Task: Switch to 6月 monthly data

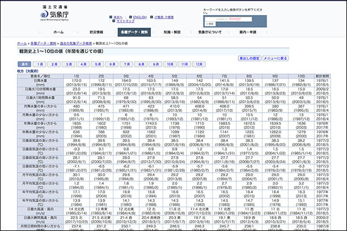Action: point(113,64)
